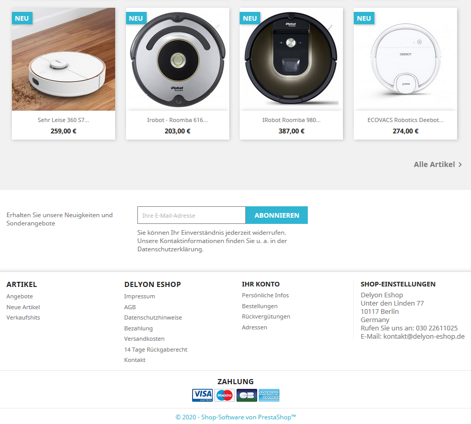Open the Angebote link under Artikel

pyautogui.click(x=20, y=296)
